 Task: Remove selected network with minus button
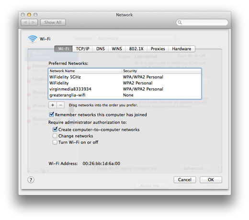click(x=61, y=105)
